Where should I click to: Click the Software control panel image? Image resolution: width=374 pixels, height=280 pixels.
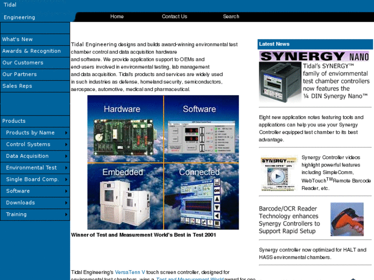(201, 137)
